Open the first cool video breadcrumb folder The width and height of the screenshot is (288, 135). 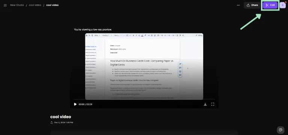pos(35,5)
